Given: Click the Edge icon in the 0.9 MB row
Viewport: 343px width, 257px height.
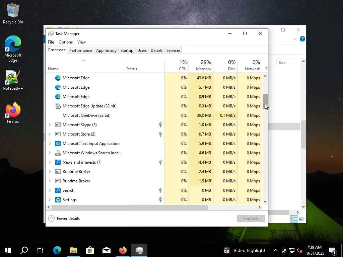Looking at the screenshot, I should pyautogui.click(x=58, y=97).
